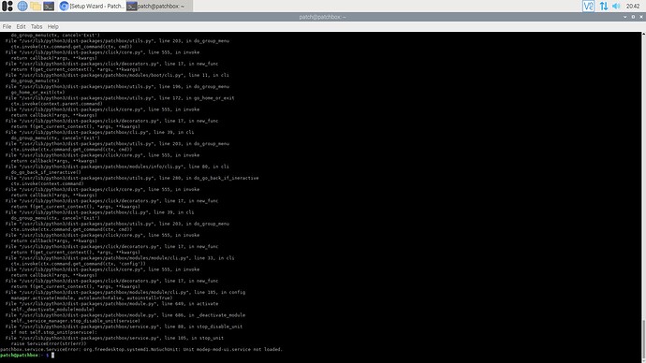Click the 'do_go_back_if_ineractive()' call line
646x363 pixels.
coord(46,172)
